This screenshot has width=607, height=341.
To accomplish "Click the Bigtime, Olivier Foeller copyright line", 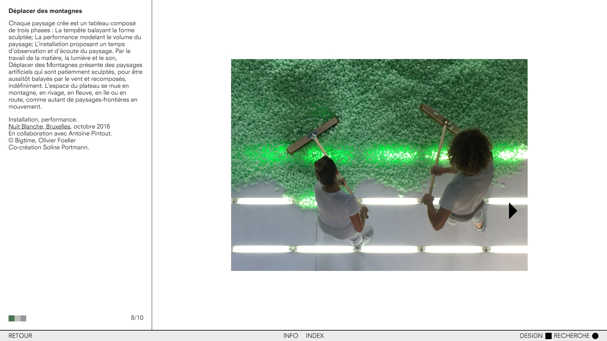I will (x=42, y=141).
